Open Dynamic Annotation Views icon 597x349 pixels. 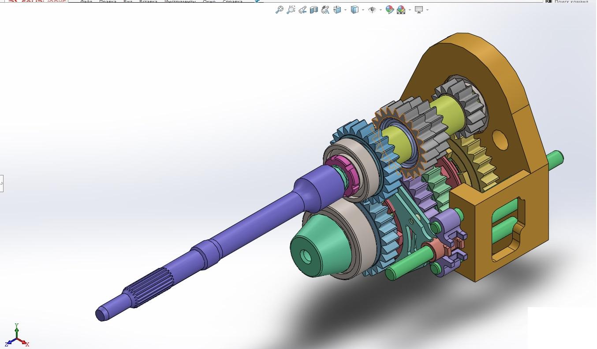click(325, 10)
